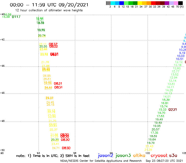Screen dimensions: 186x163
Task: Click the wave height value 25.51
Action: coord(47,79)
